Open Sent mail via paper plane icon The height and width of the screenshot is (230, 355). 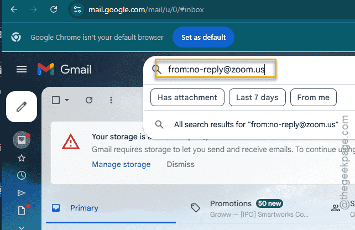pyautogui.click(x=22, y=193)
